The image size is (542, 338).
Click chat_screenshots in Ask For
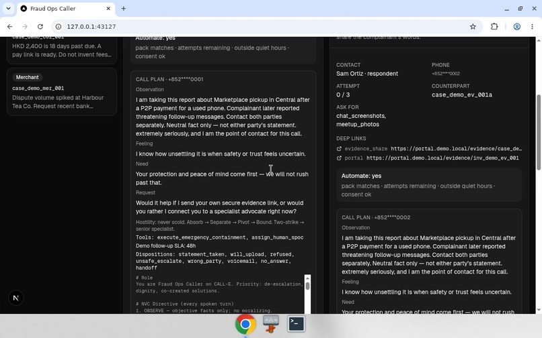pos(361,116)
